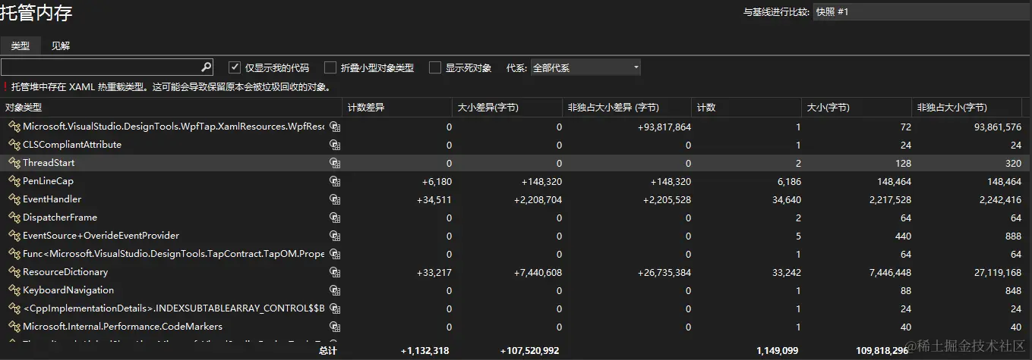Open the baseline comparison 快照 #1 combo box

click(922, 12)
